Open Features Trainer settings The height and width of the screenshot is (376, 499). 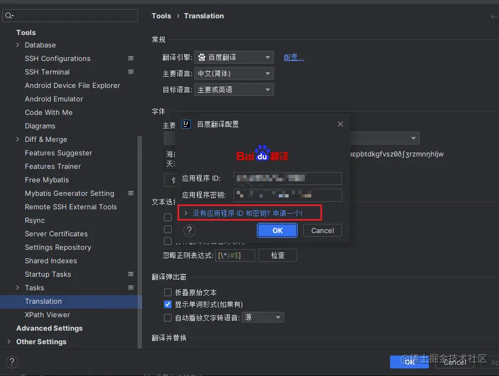tap(53, 166)
